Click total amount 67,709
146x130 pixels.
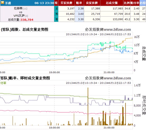[x=119, y=14]
